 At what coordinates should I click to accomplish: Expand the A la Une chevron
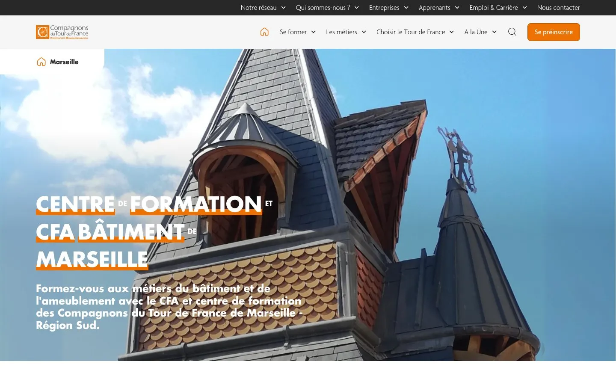(x=494, y=32)
